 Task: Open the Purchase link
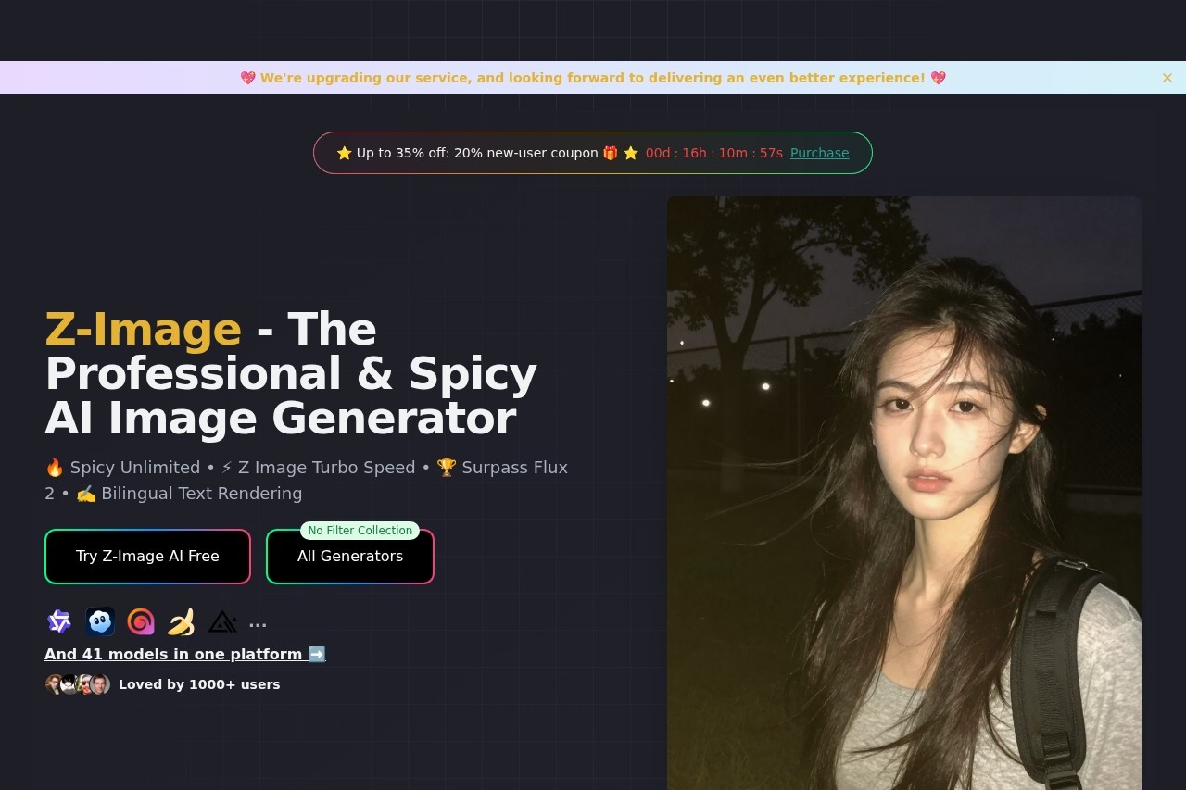pos(819,153)
